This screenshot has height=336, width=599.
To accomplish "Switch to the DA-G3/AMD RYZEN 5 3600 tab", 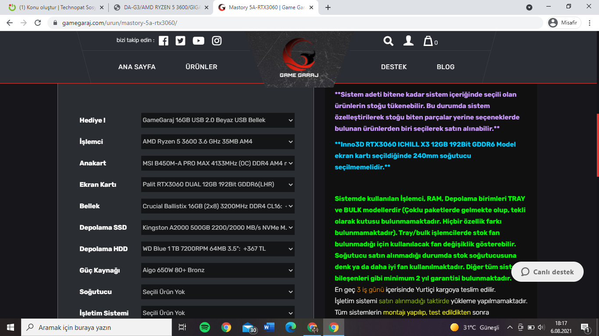I will point(160,7).
